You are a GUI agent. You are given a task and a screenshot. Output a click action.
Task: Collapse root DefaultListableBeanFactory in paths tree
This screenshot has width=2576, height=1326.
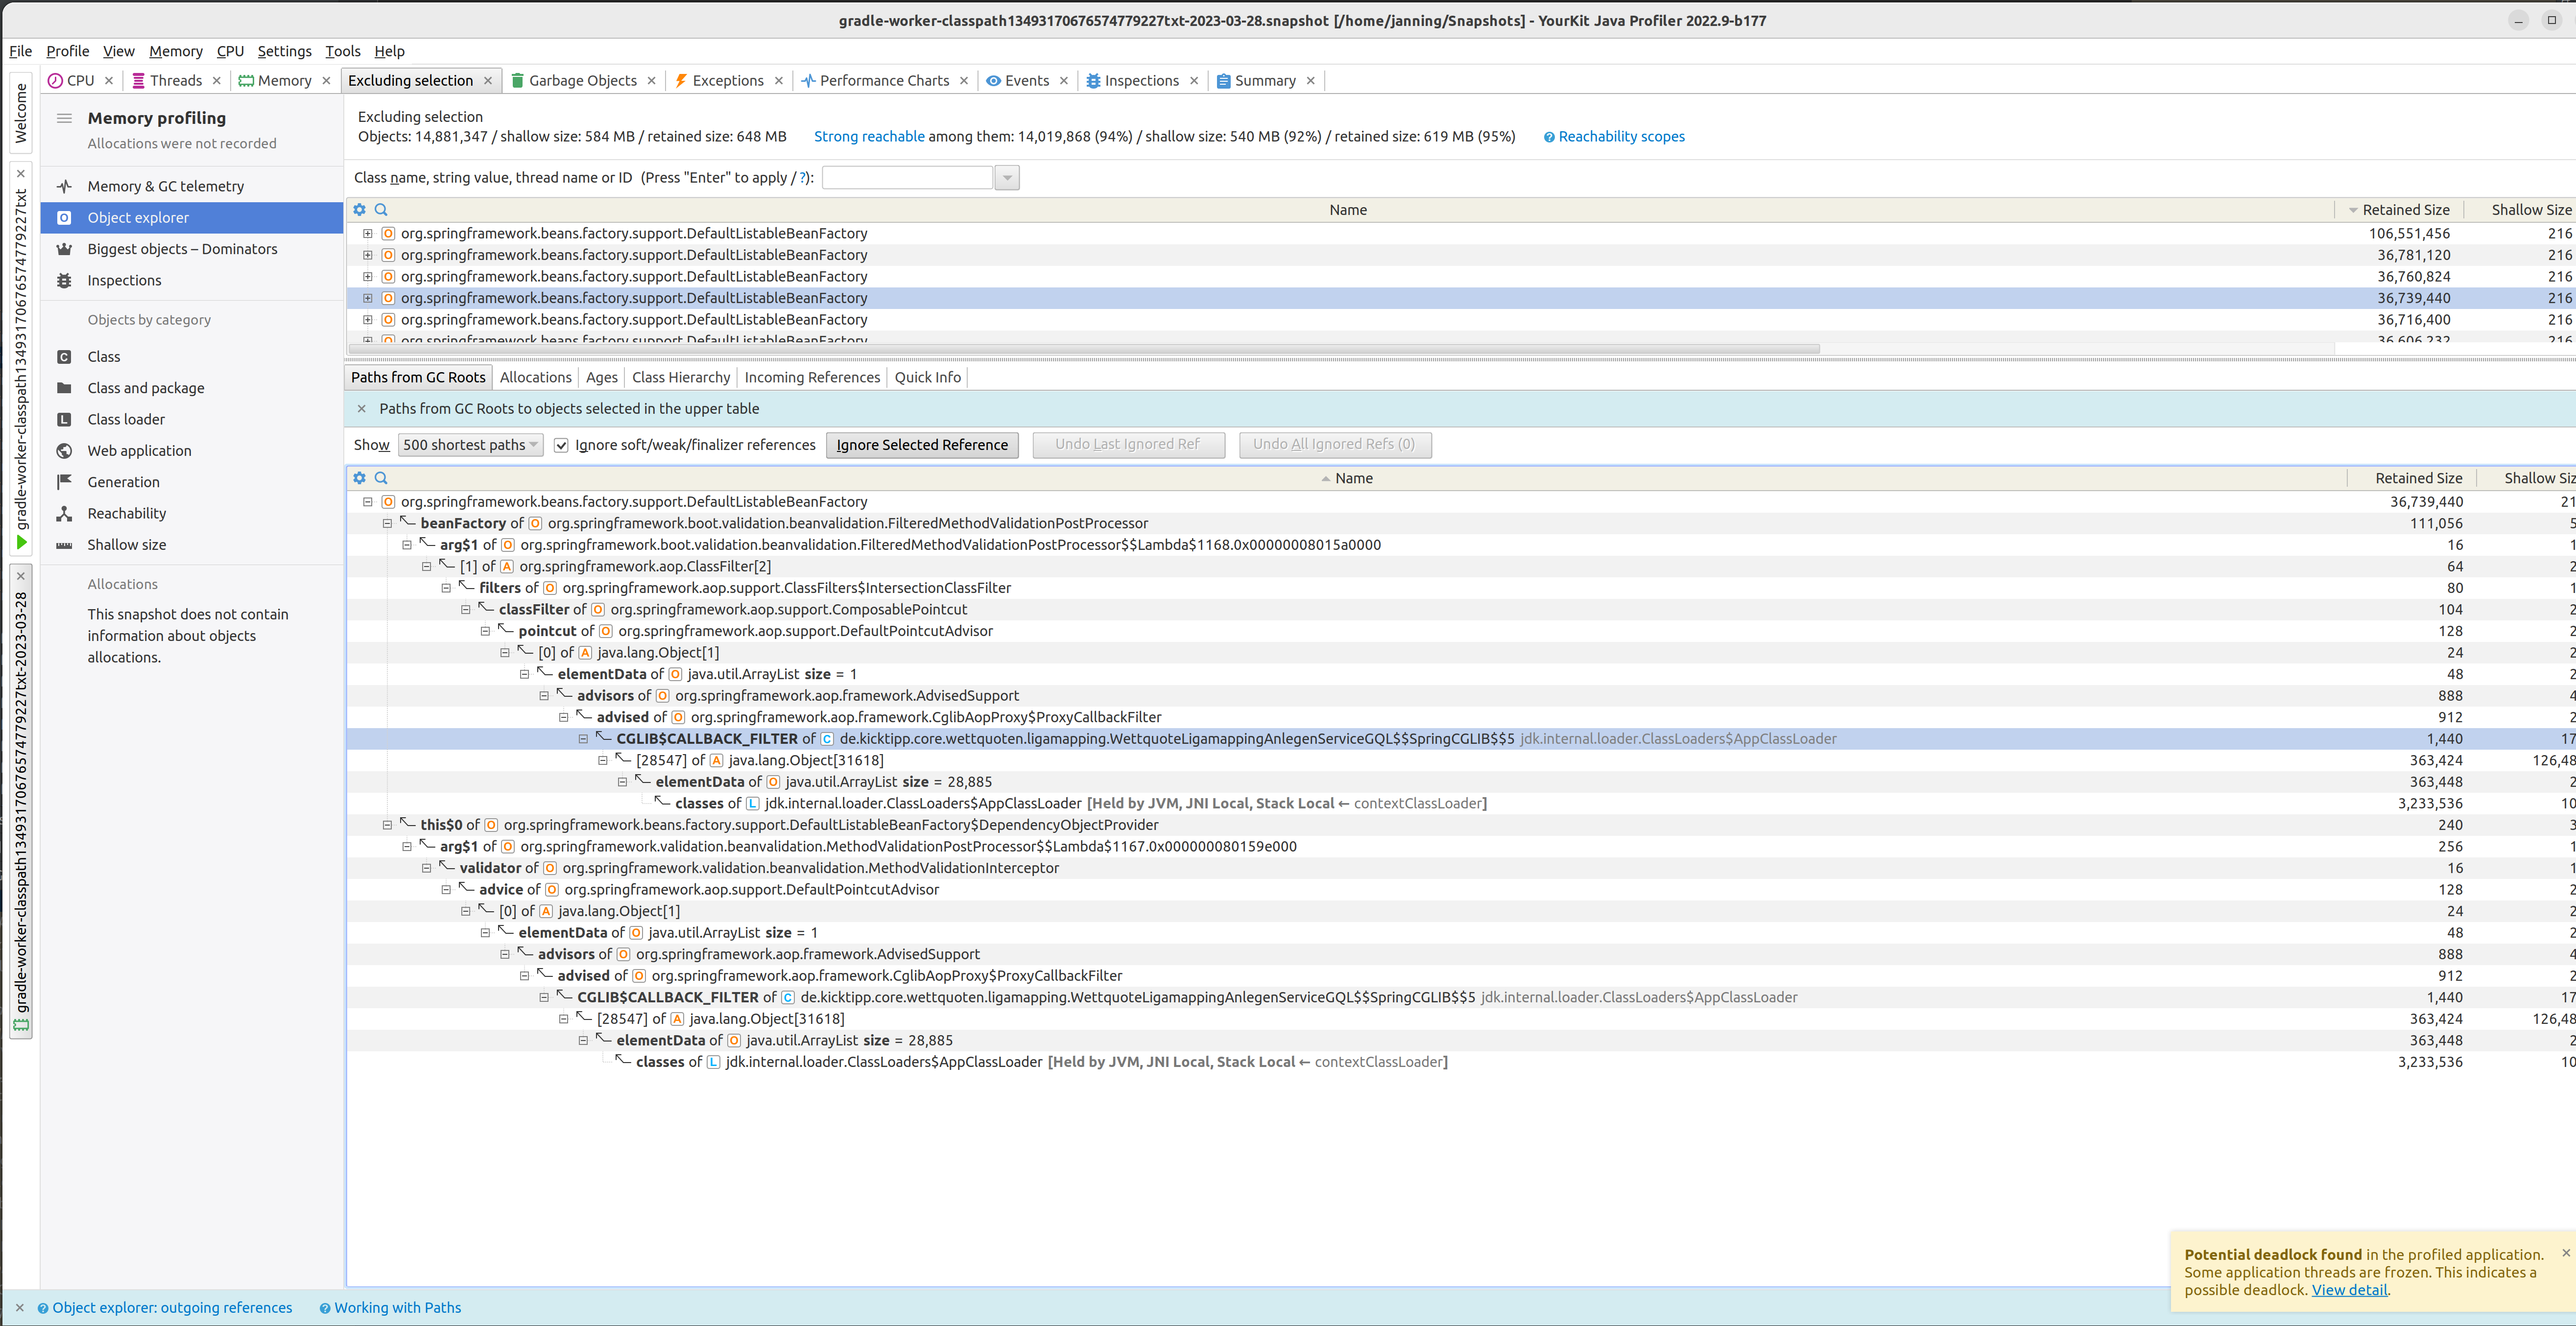(367, 502)
